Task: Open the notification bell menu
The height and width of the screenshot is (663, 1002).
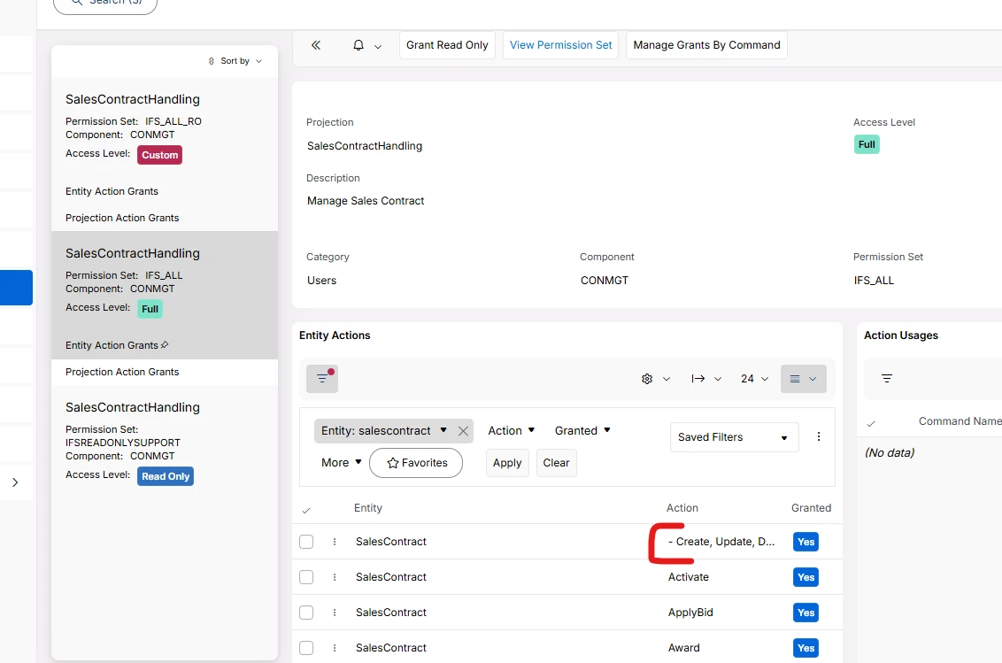Action: coord(358,45)
